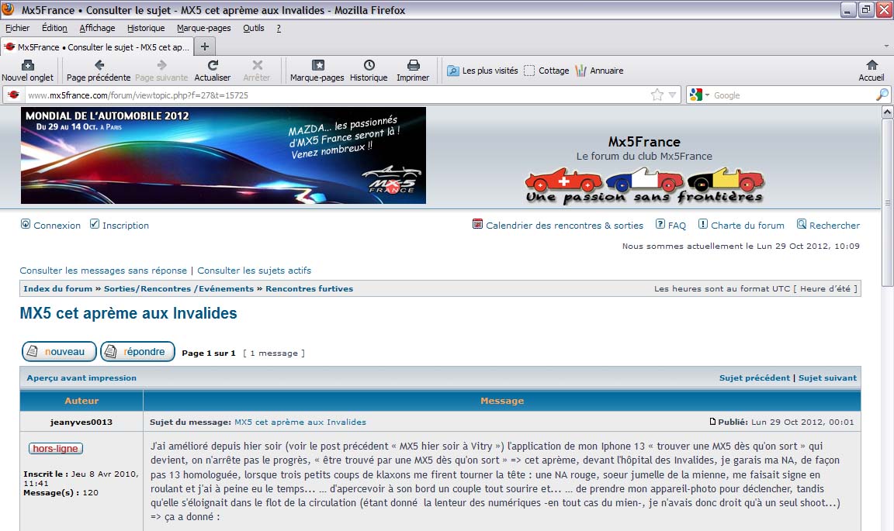Open the Charte du forum link

coord(747,226)
